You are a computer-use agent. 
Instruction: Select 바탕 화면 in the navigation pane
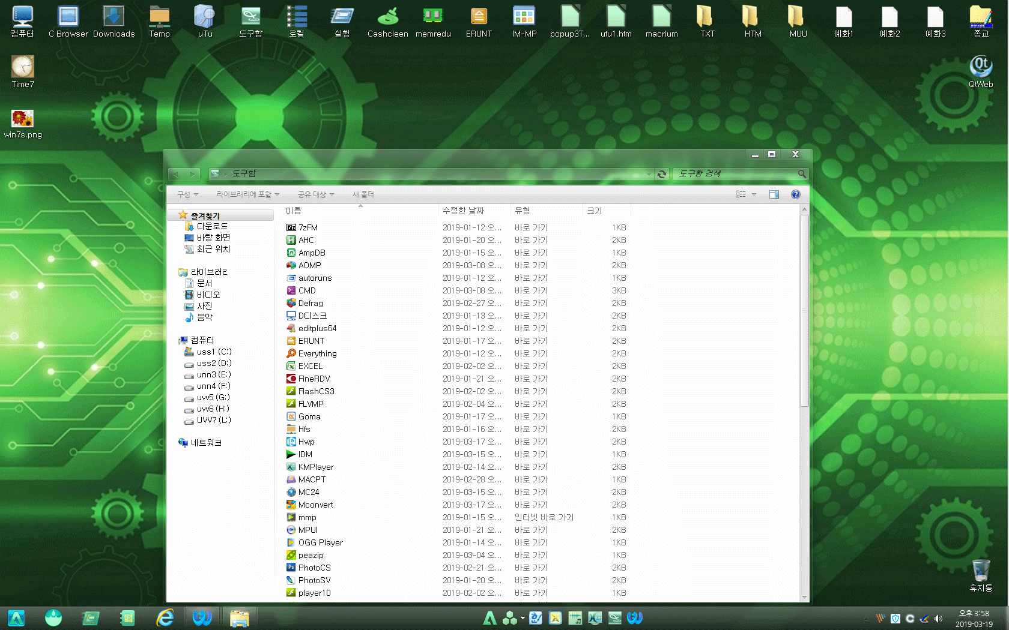[207, 238]
